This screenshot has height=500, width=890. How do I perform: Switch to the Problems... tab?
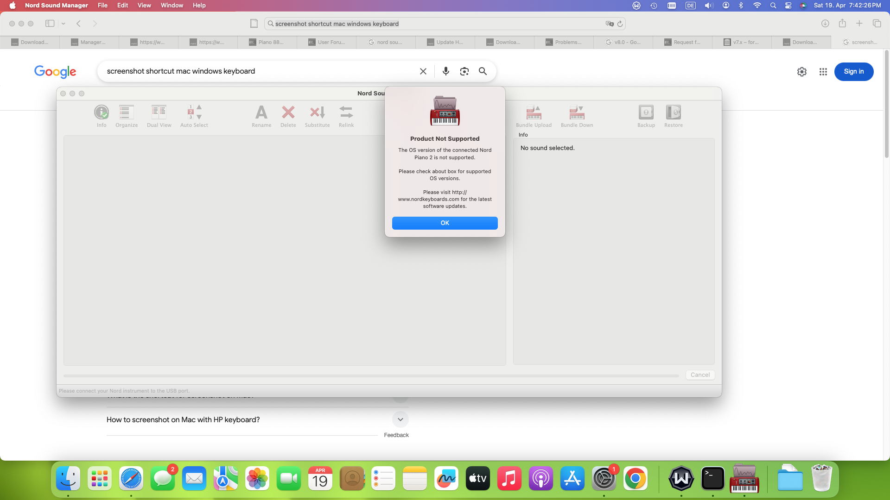pos(564,42)
